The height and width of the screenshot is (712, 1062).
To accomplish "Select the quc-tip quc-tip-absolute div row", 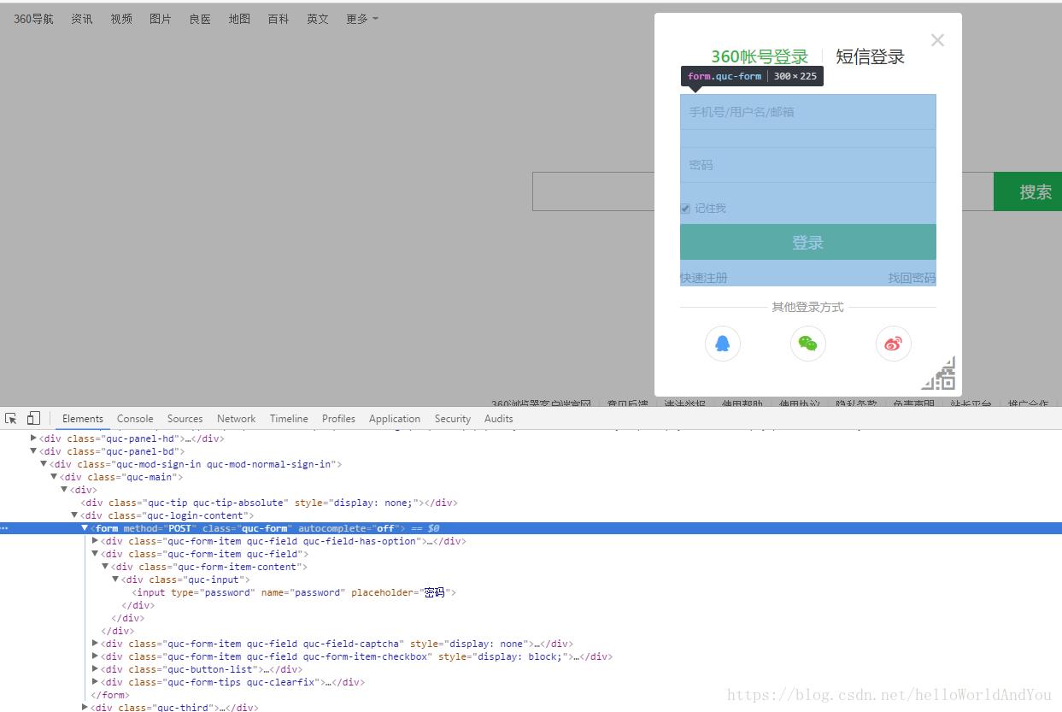I will [x=269, y=503].
